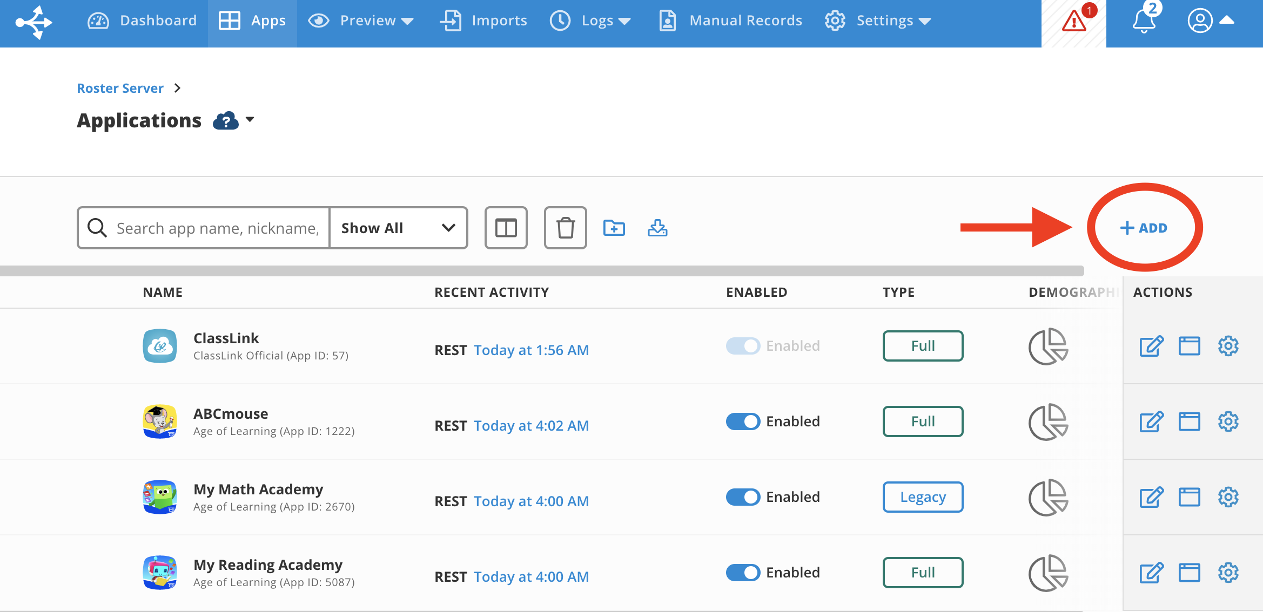Open the warning alert icon

pos(1074,21)
